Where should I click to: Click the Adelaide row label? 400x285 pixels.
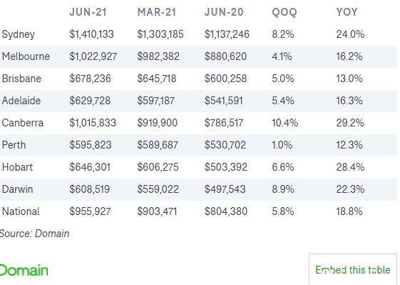coord(21,101)
